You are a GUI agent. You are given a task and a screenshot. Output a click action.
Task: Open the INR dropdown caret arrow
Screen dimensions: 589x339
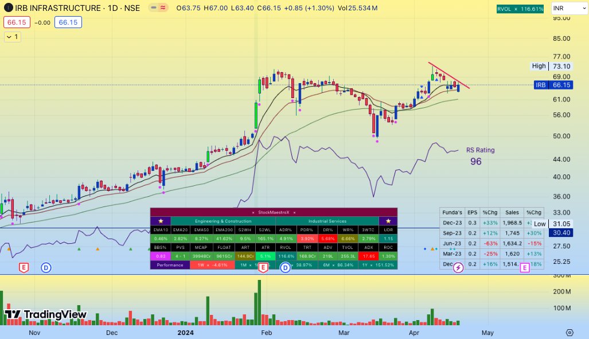(583, 8)
